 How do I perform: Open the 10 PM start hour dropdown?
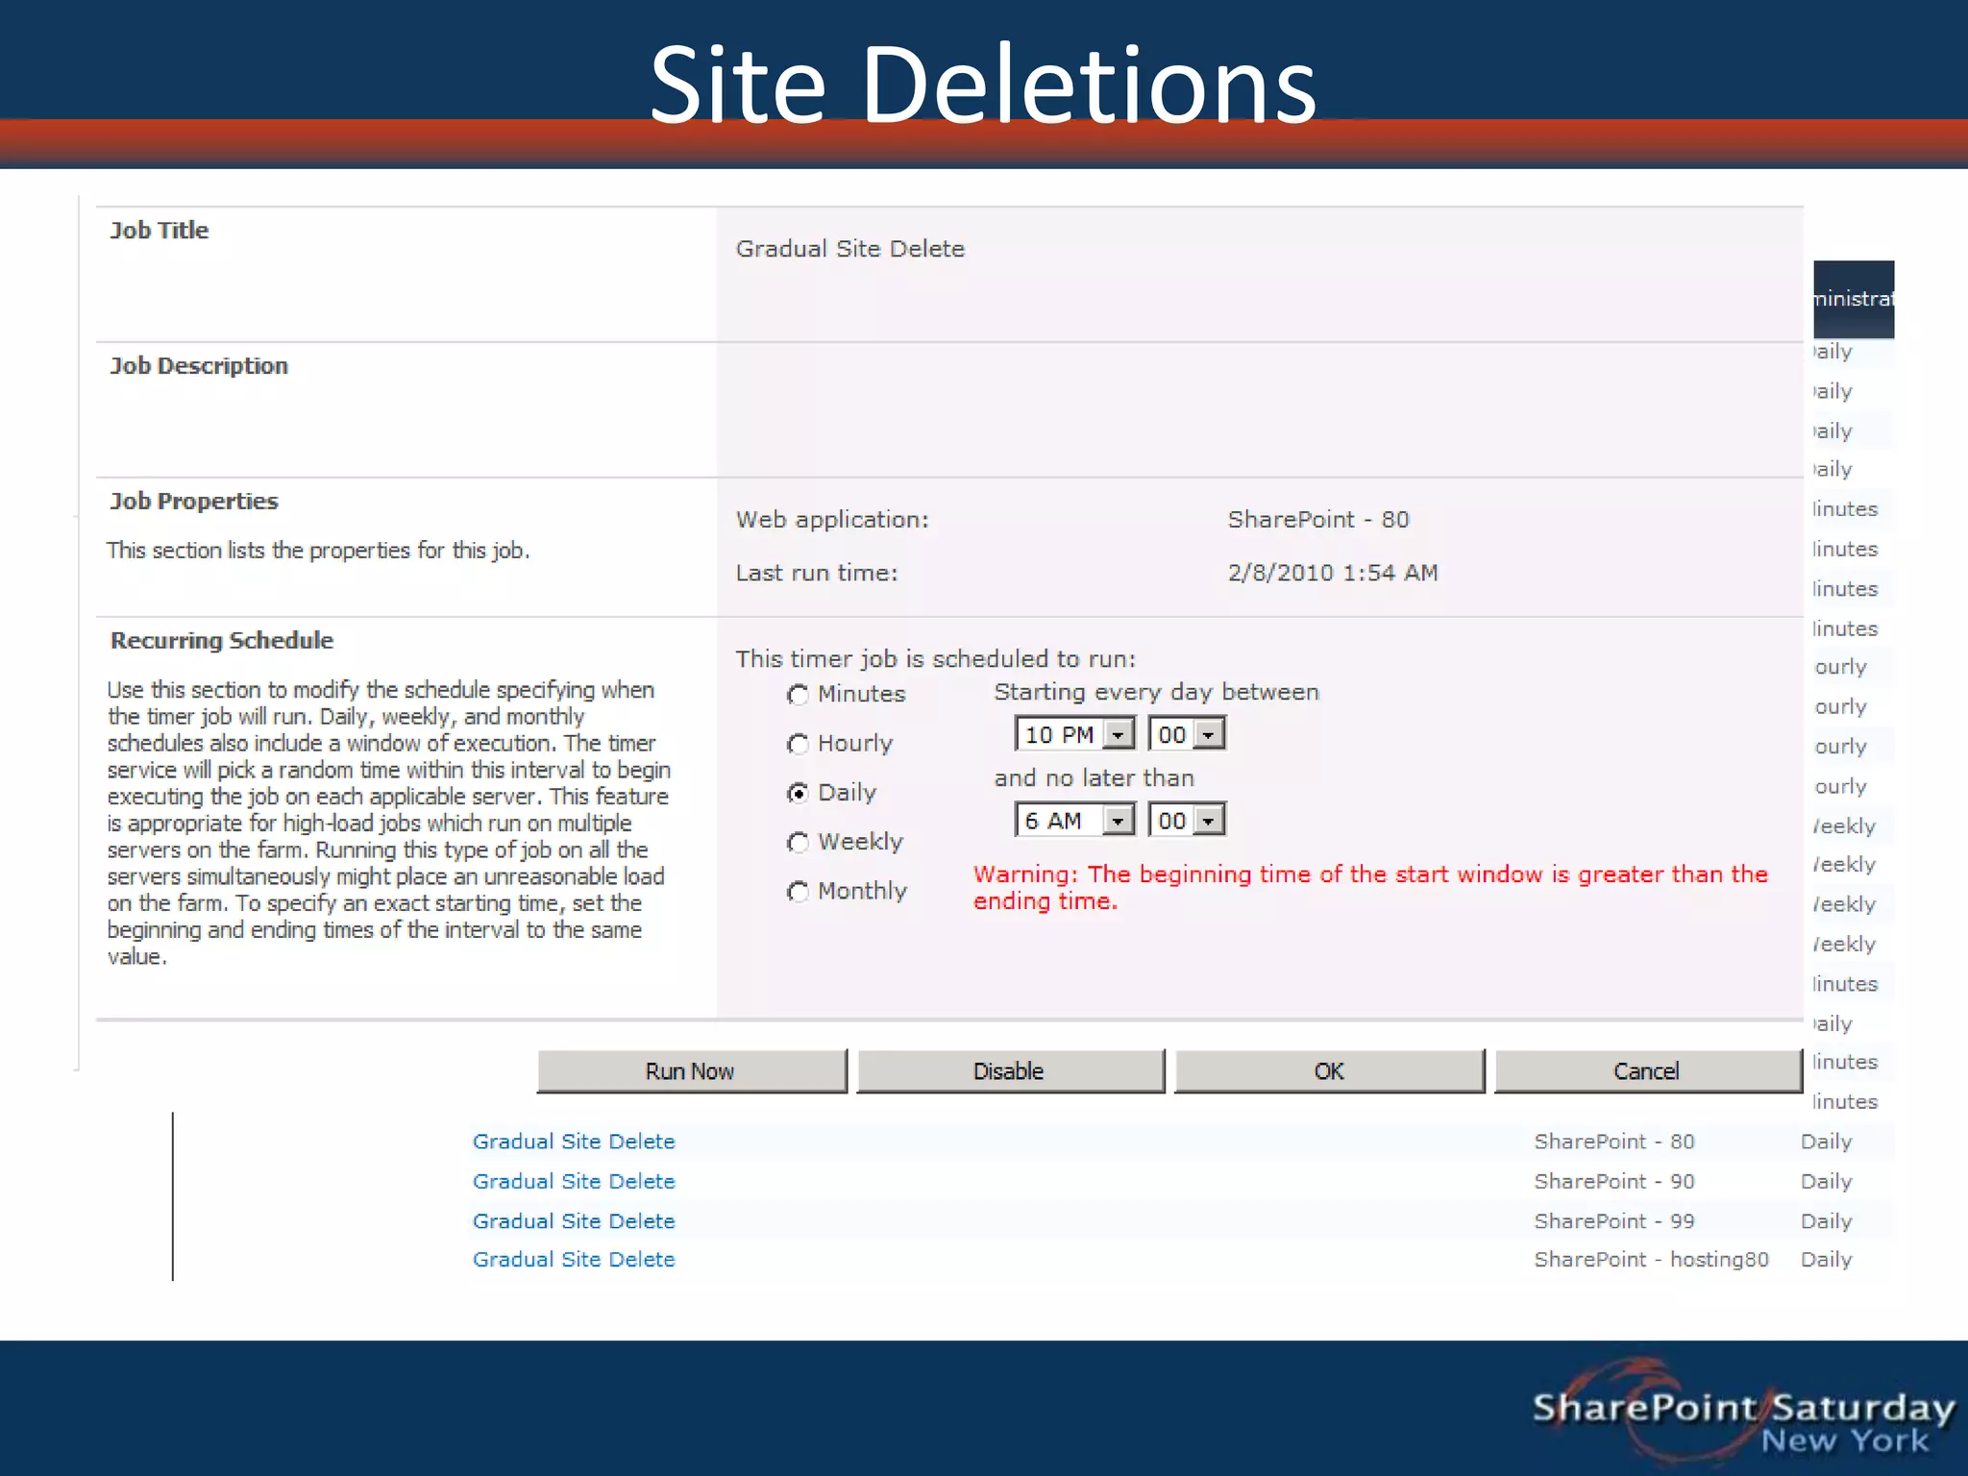click(x=1074, y=734)
